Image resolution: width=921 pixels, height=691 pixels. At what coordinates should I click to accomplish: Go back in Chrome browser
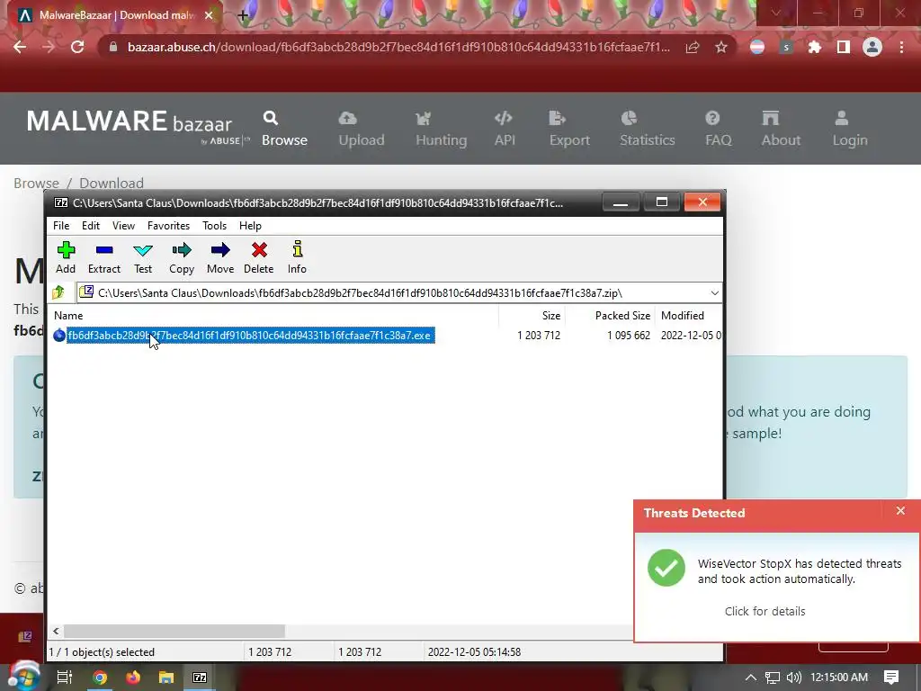pos(20,47)
